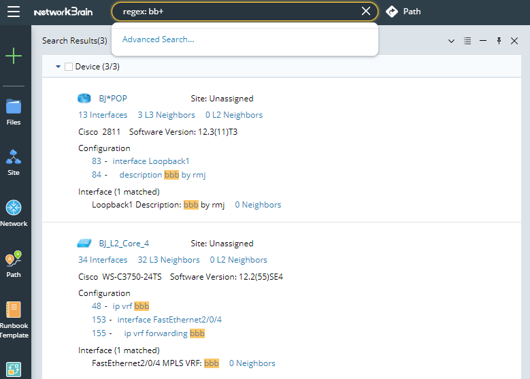Open the Path item in left sidebar
The width and height of the screenshot is (530, 379).
point(14,264)
